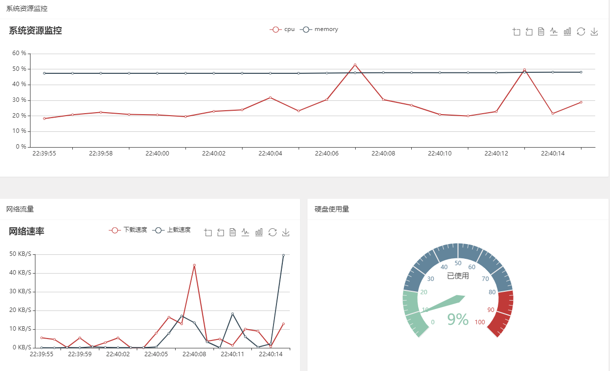Click the 9% gauge value
Image resolution: width=610 pixels, height=371 pixels.
(x=458, y=319)
